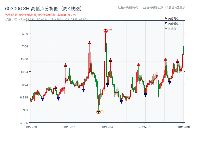The height and width of the screenshot is (153, 204).
Task: Click the blue down-triangle below the 2024 April low
Action: pyautogui.click(x=107, y=84)
